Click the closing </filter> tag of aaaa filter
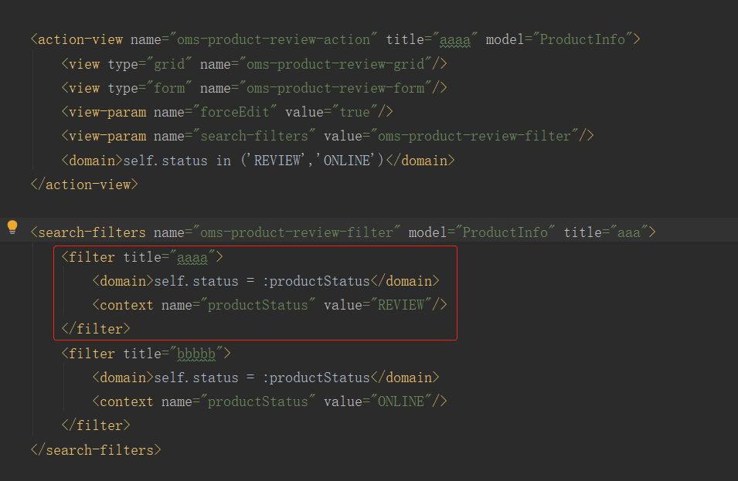This screenshot has height=481, width=738. (x=96, y=329)
